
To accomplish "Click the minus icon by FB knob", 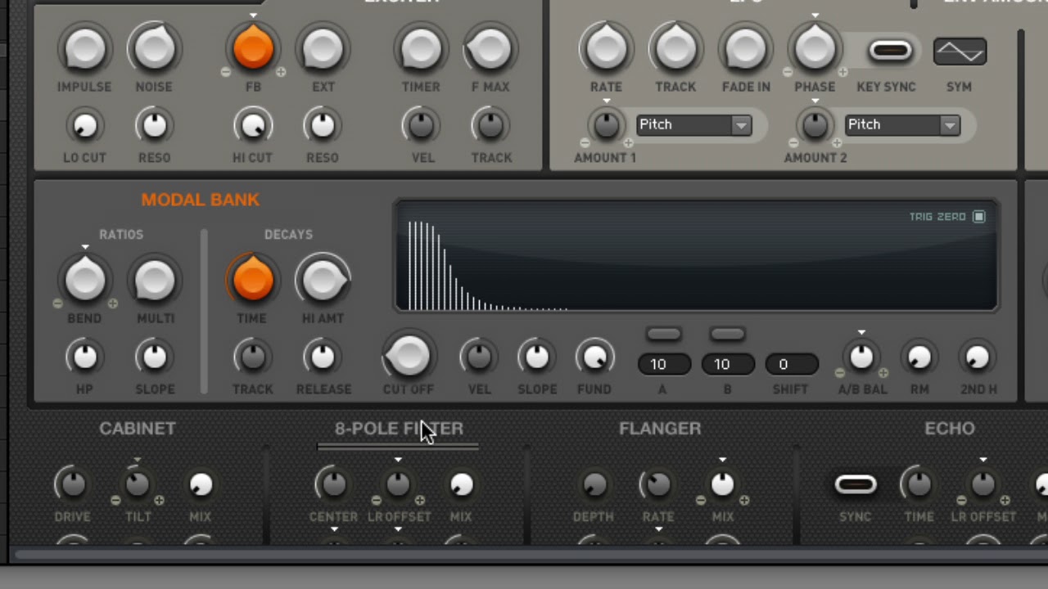I will (226, 72).
